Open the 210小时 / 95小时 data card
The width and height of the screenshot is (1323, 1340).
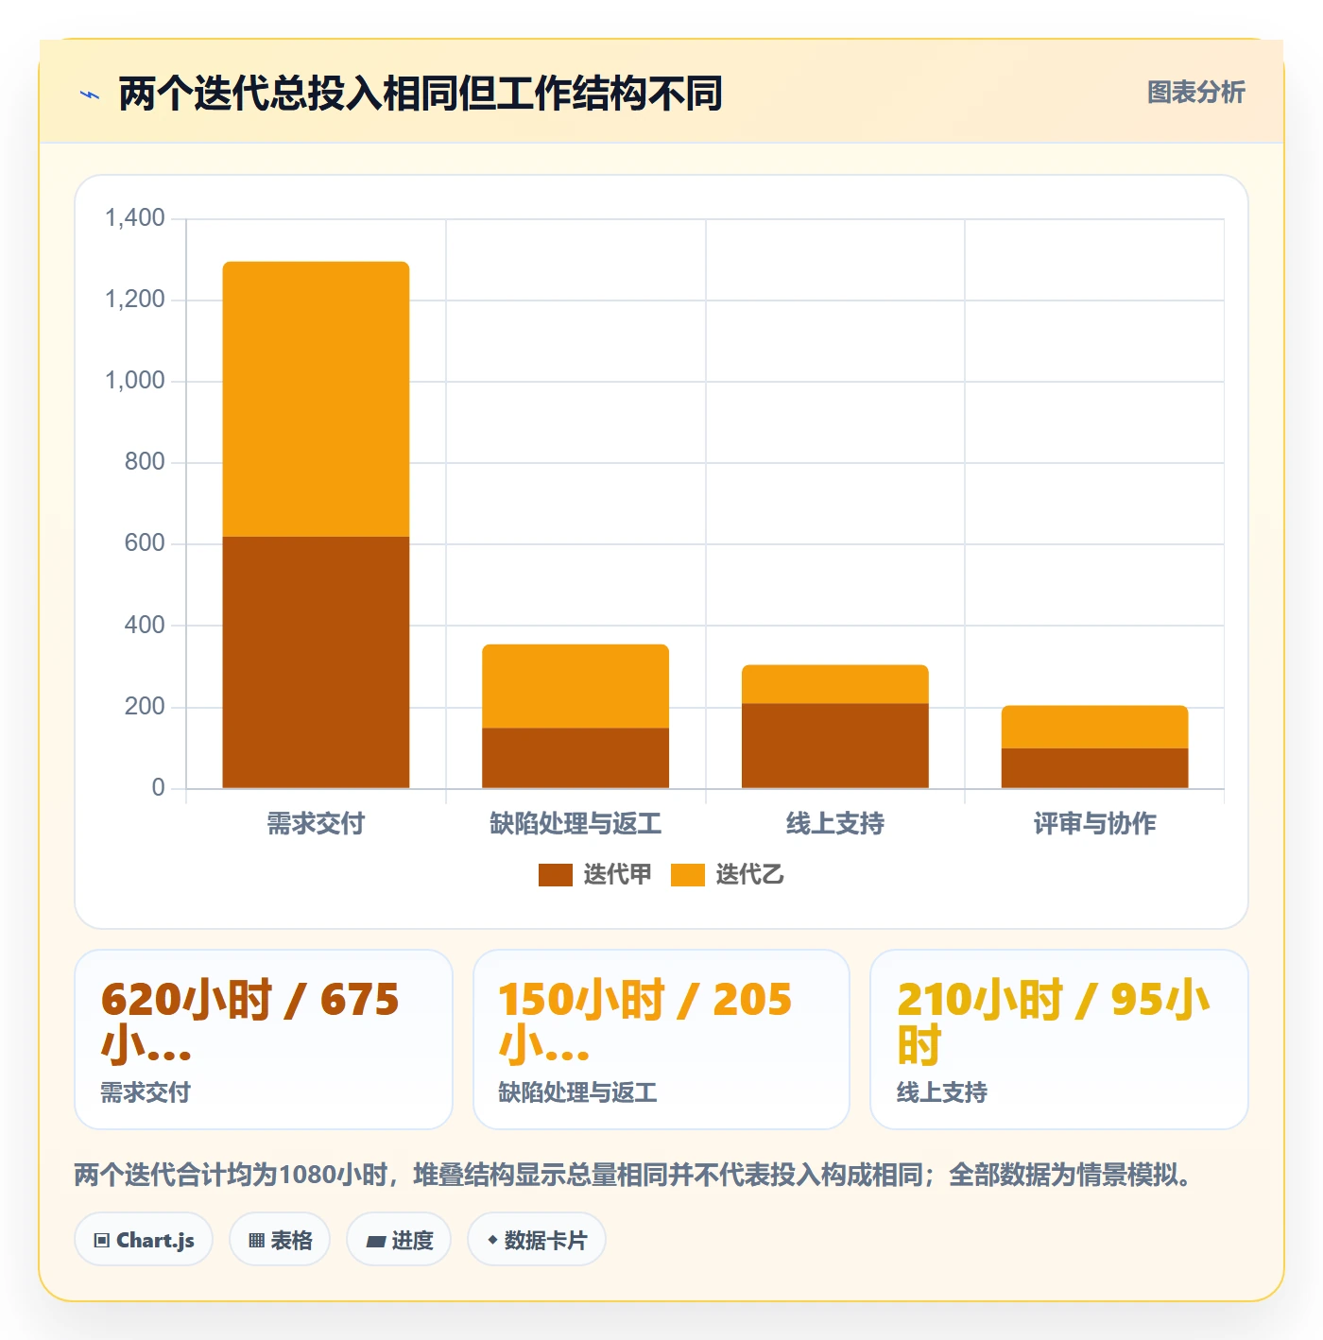coord(1059,1039)
